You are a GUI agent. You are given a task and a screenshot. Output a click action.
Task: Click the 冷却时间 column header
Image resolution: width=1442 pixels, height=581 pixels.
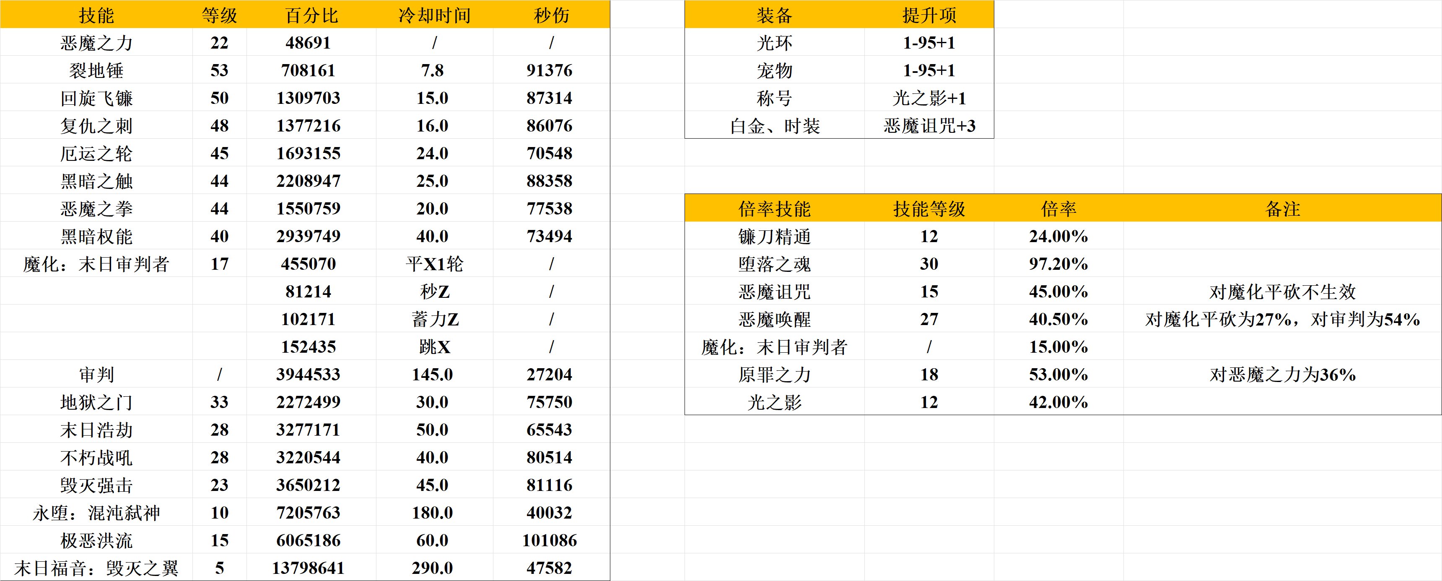434,15
